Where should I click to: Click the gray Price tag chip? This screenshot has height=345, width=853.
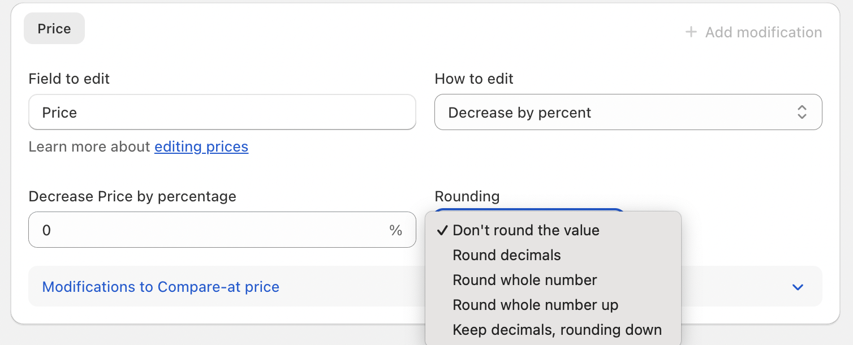pyautogui.click(x=54, y=29)
